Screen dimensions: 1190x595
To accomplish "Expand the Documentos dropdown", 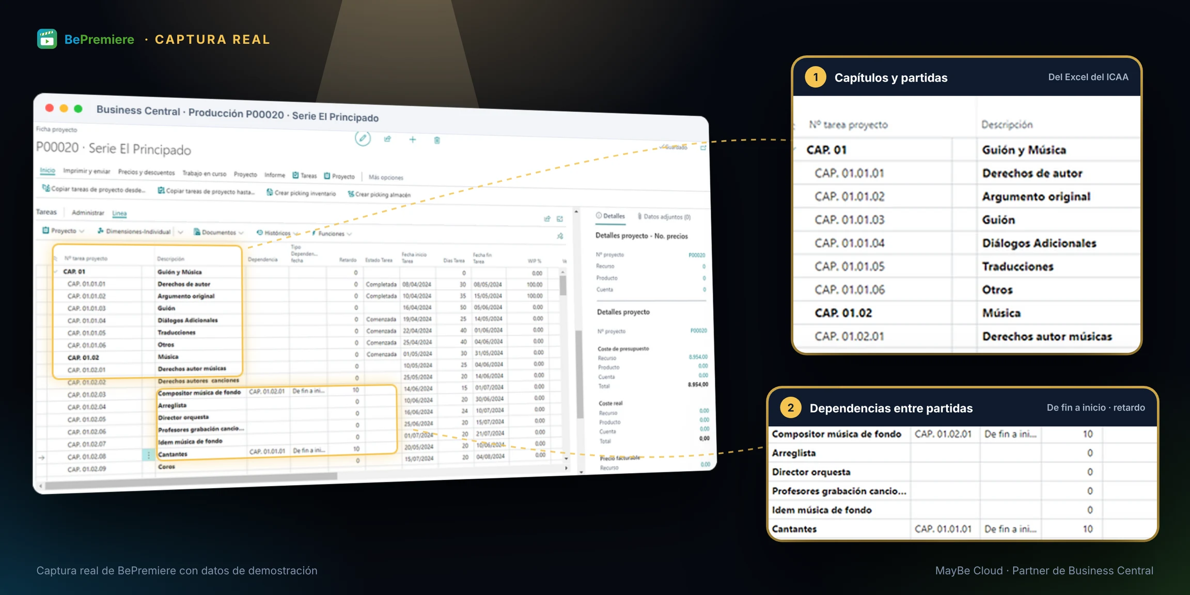I will [x=218, y=232].
